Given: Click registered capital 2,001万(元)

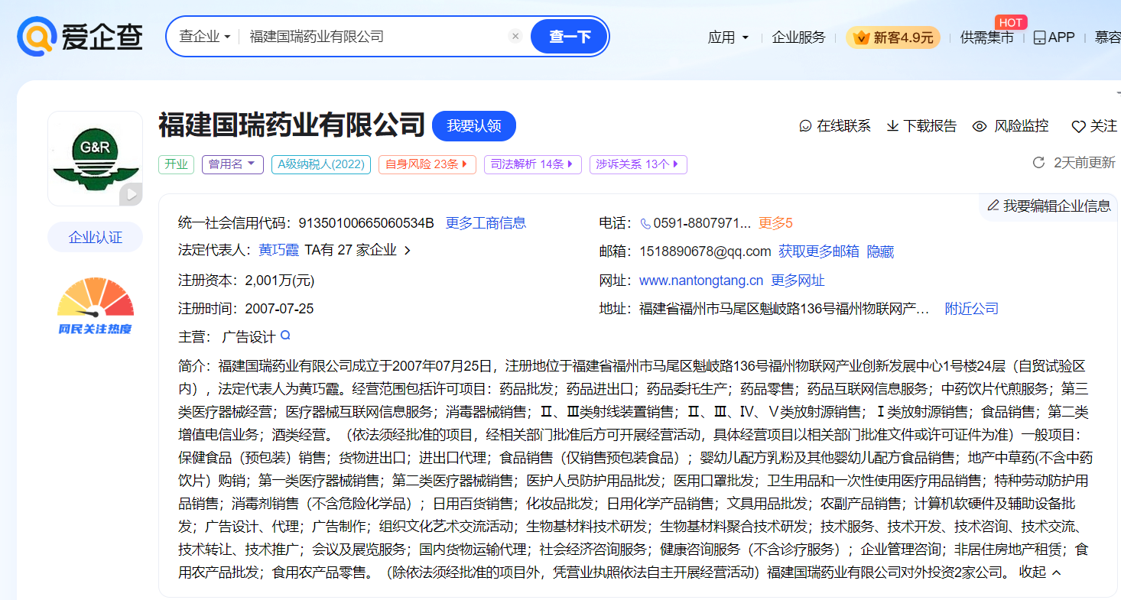Looking at the screenshot, I should [279, 281].
